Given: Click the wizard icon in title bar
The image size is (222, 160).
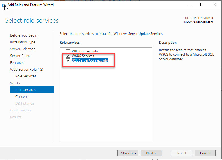Looking at the screenshot, I should pyautogui.click(x=4, y=5).
